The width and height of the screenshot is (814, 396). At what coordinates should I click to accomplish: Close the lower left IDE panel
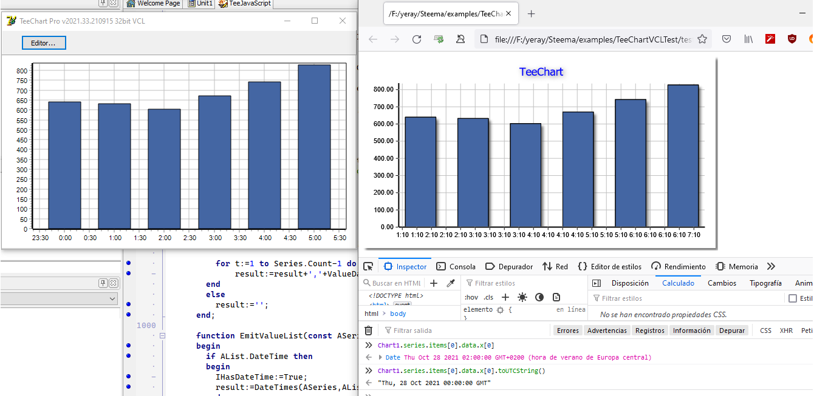coord(113,283)
